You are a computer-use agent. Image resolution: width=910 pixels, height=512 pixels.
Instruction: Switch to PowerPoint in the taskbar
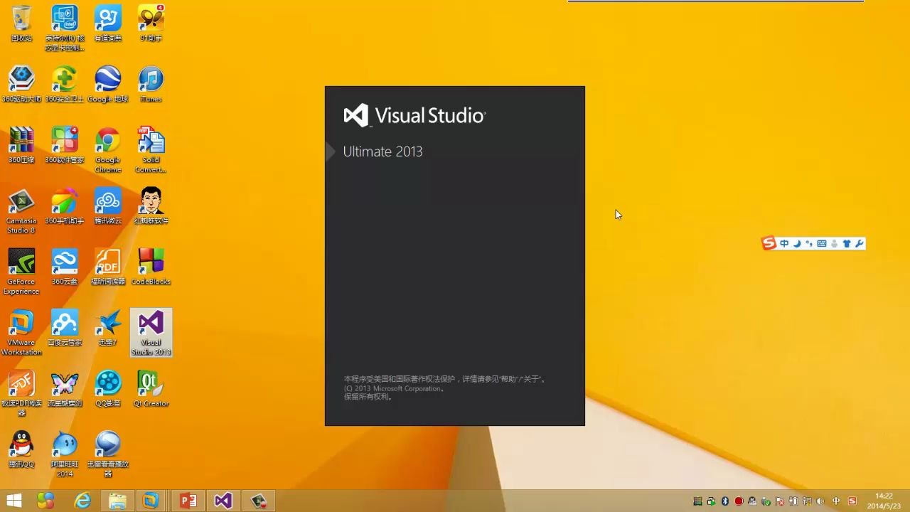tap(188, 501)
